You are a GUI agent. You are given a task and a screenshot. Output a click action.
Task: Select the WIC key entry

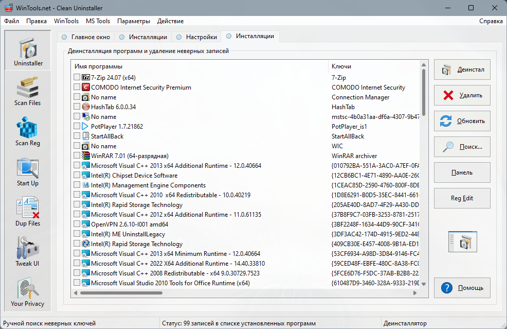click(337, 146)
